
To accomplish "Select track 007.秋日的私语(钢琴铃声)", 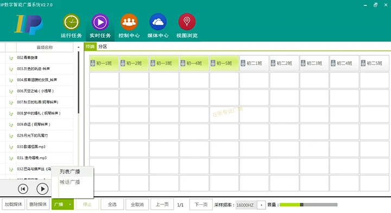I will 37,102.
